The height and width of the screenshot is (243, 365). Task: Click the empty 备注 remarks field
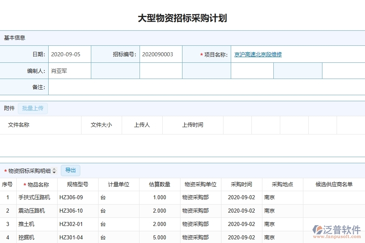(x=162, y=87)
